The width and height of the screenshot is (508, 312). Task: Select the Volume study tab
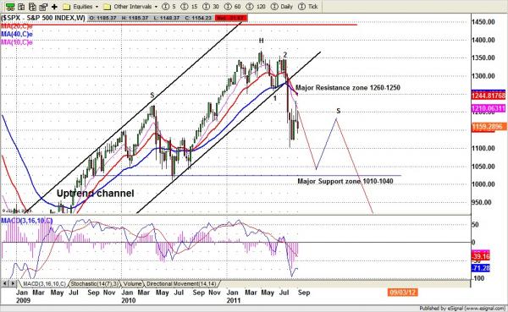pos(133,284)
